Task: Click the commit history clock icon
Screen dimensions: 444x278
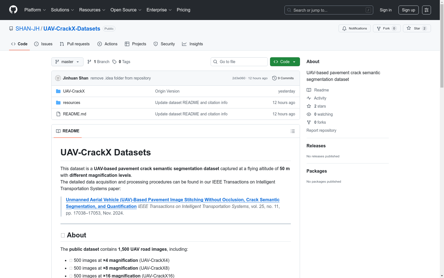Action: pos(274,78)
